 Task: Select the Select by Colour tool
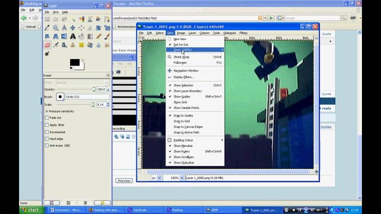pyautogui.click(x=82, y=19)
